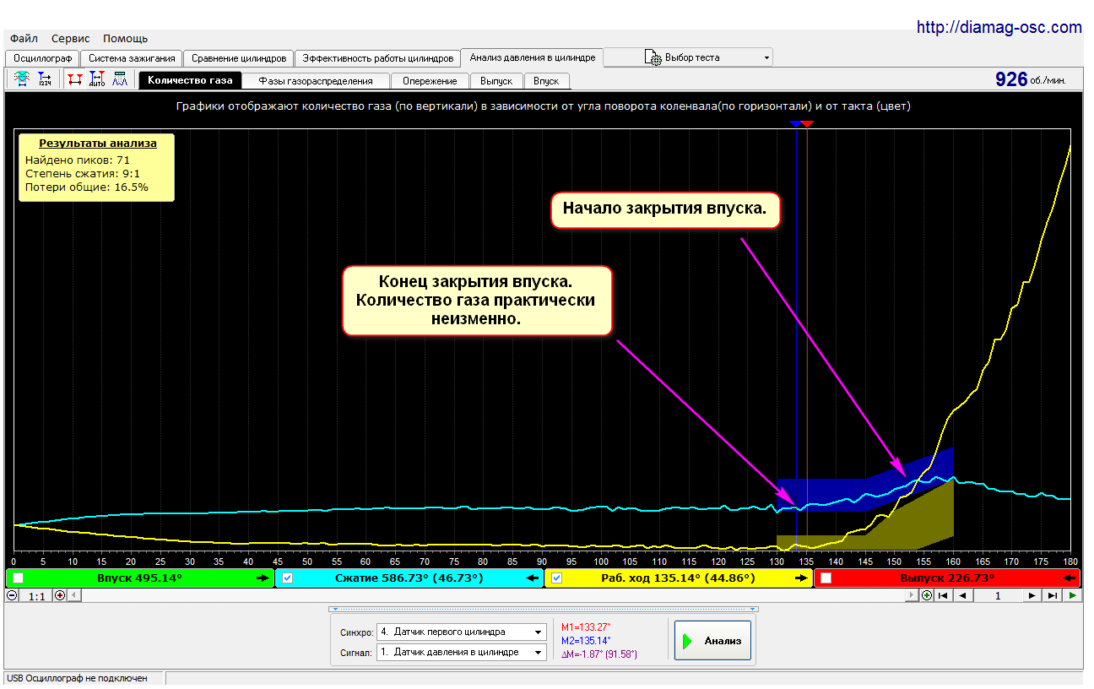Click the M2=135.14° value
The image size is (1094, 689).
585,640
